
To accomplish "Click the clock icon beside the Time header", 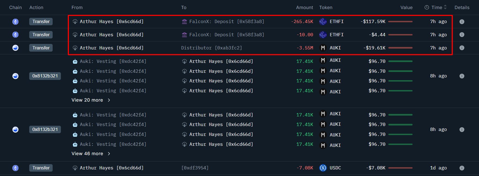I will click(x=427, y=7).
